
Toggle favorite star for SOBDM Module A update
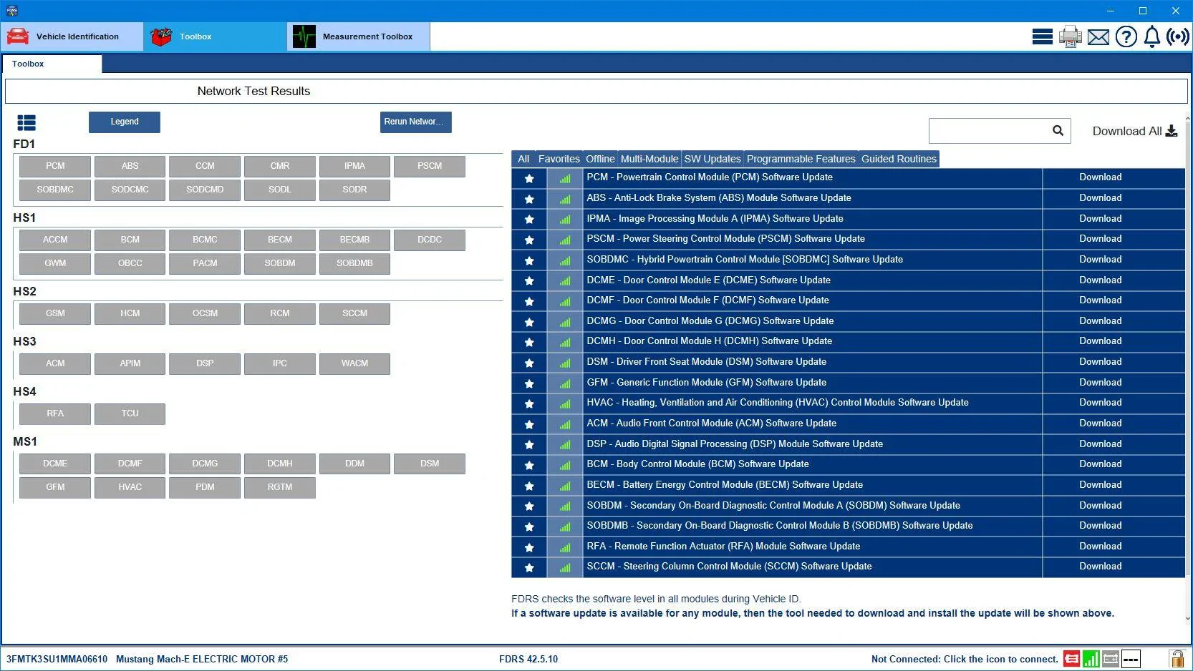tap(529, 506)
